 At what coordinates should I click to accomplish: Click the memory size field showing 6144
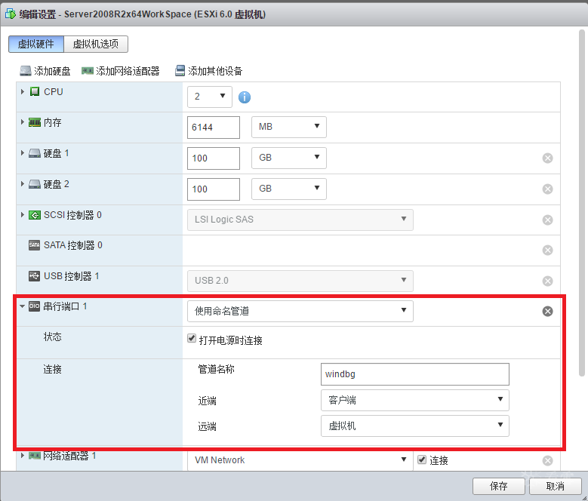tap(214, 128)
